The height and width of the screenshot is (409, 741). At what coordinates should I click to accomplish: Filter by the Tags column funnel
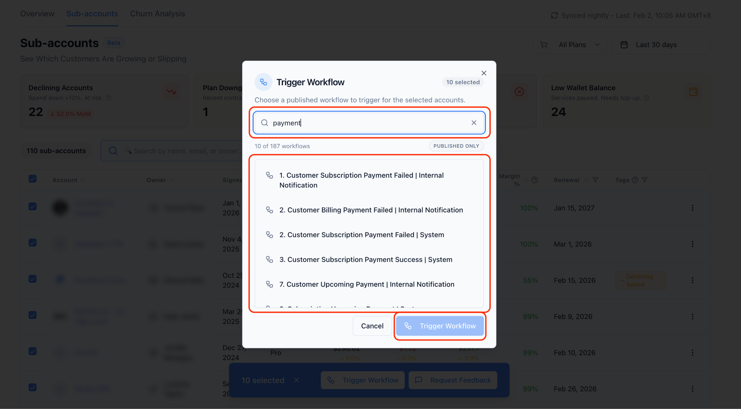pyautogui.click(x=644, y=180)
